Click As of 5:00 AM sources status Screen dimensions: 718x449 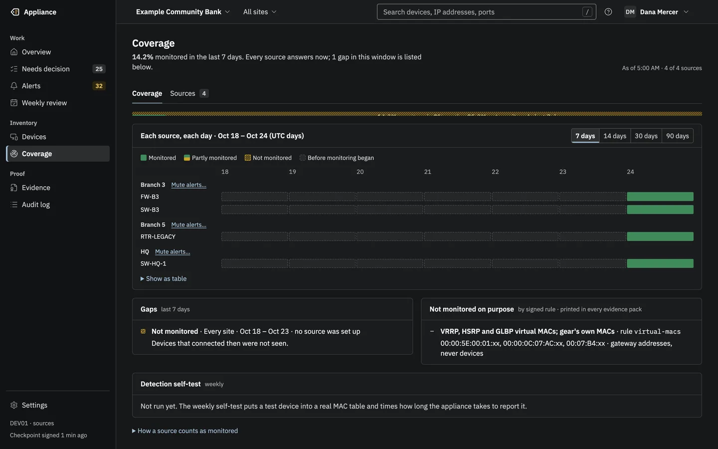tap(662, 68)
